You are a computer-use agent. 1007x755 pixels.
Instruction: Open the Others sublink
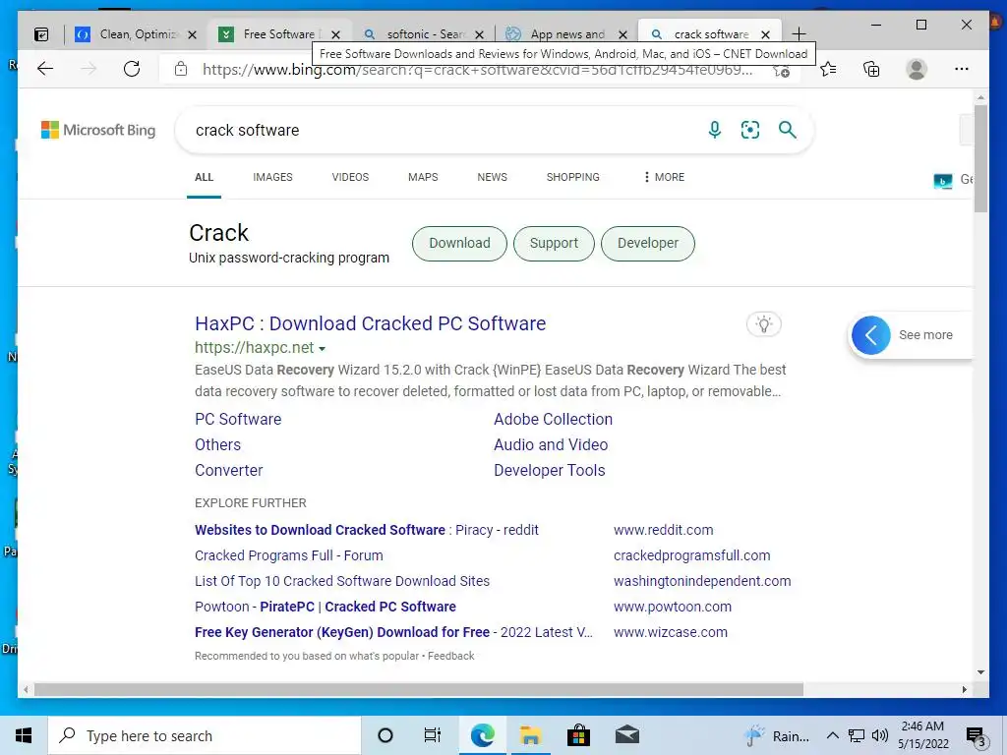pyautogui.click(x=217, y=445)
